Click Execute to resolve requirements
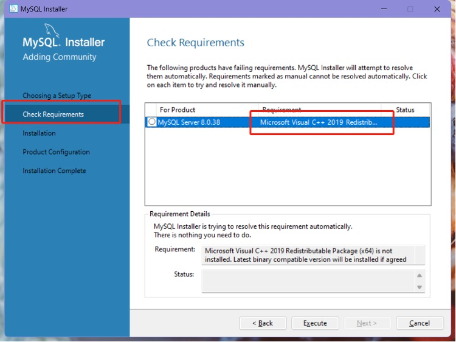Image resolution: width=456 pixels, height=342 pixels. 315,323
